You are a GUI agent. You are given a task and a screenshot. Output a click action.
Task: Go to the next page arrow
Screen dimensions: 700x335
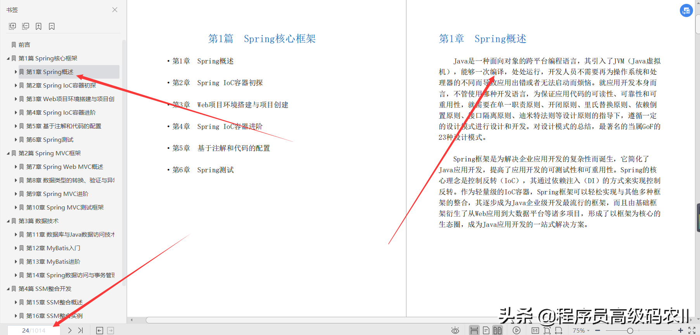point(70,330)
